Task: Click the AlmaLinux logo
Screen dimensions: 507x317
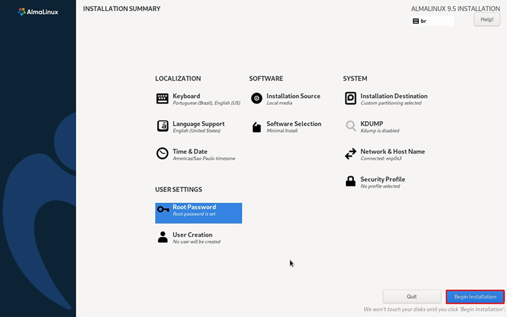Action: click(x=38, y=12)
